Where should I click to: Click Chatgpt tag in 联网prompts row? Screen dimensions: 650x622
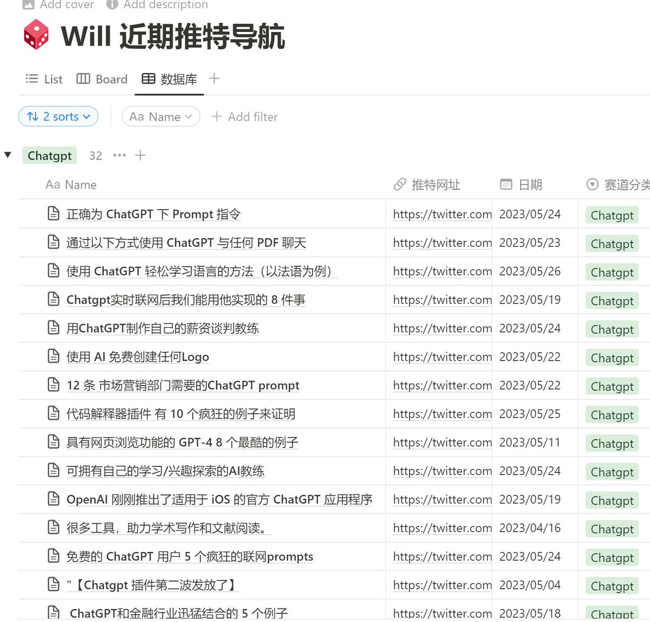click(612, 557)
